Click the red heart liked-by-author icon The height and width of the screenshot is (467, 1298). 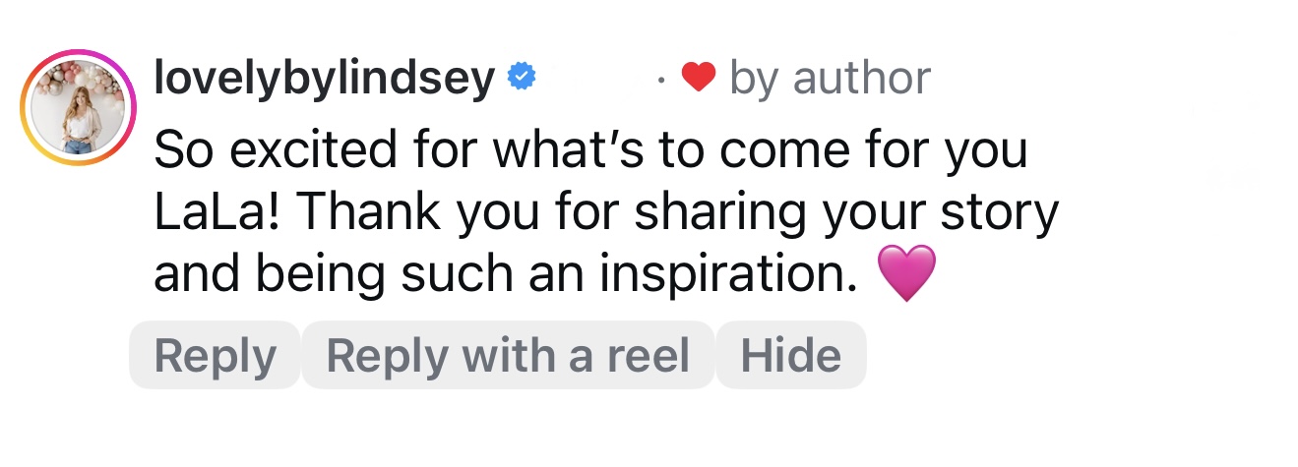coord(697,78)
